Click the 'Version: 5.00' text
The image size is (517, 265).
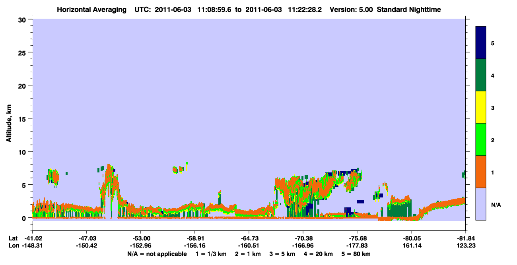click(350, 9)
